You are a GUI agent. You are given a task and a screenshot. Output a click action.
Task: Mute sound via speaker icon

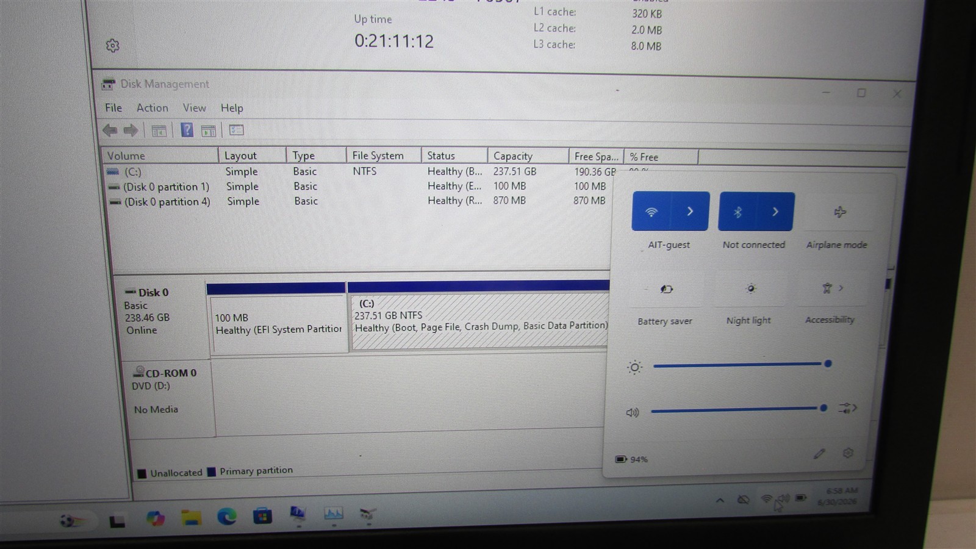pos(633,413)
